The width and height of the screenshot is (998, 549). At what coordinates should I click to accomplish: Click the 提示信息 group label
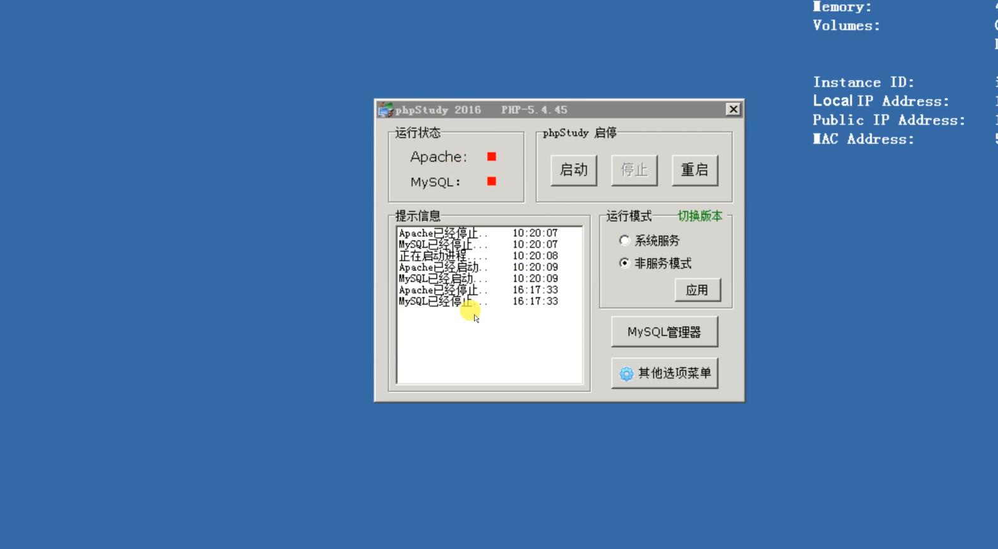click(x=418, y=216)
